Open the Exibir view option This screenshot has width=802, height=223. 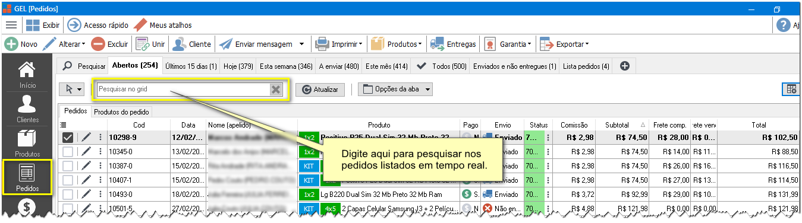(x=43, y=25)
